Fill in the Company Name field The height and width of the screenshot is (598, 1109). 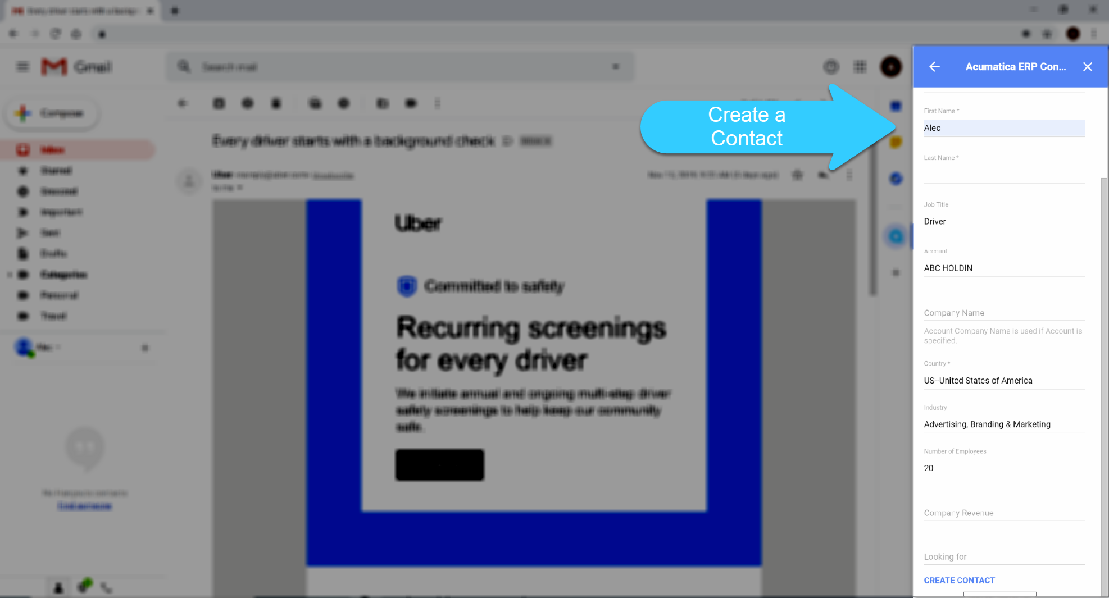pos(1004,313)
